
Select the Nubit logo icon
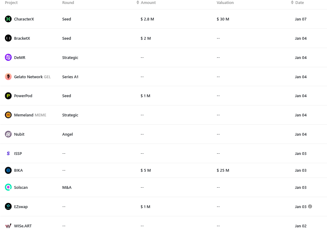pyautogui.click(x=8, y=134)
